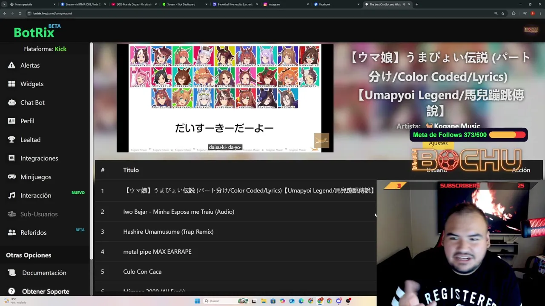Click the Referidos users icon

click(11, 232)
